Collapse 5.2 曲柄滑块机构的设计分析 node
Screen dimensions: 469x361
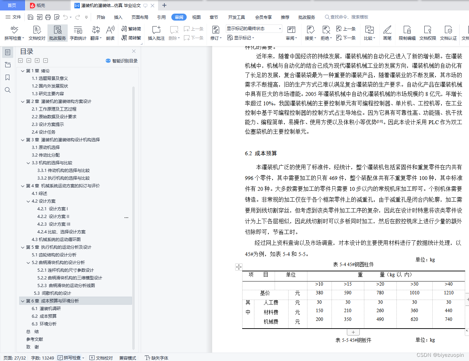pyautogui.click(x=28, y=263)
